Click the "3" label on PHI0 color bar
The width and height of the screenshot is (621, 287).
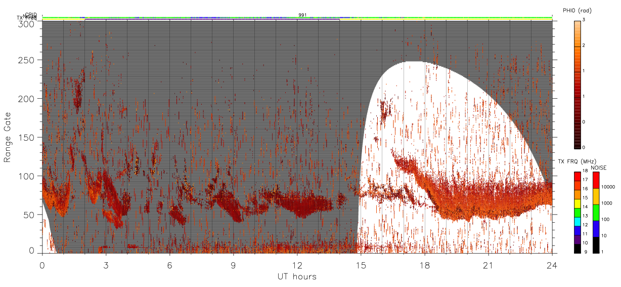pos(584,21)
